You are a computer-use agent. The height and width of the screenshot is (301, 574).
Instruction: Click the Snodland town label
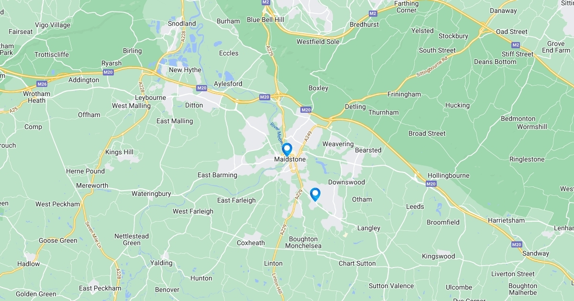[x=182, y=23]
